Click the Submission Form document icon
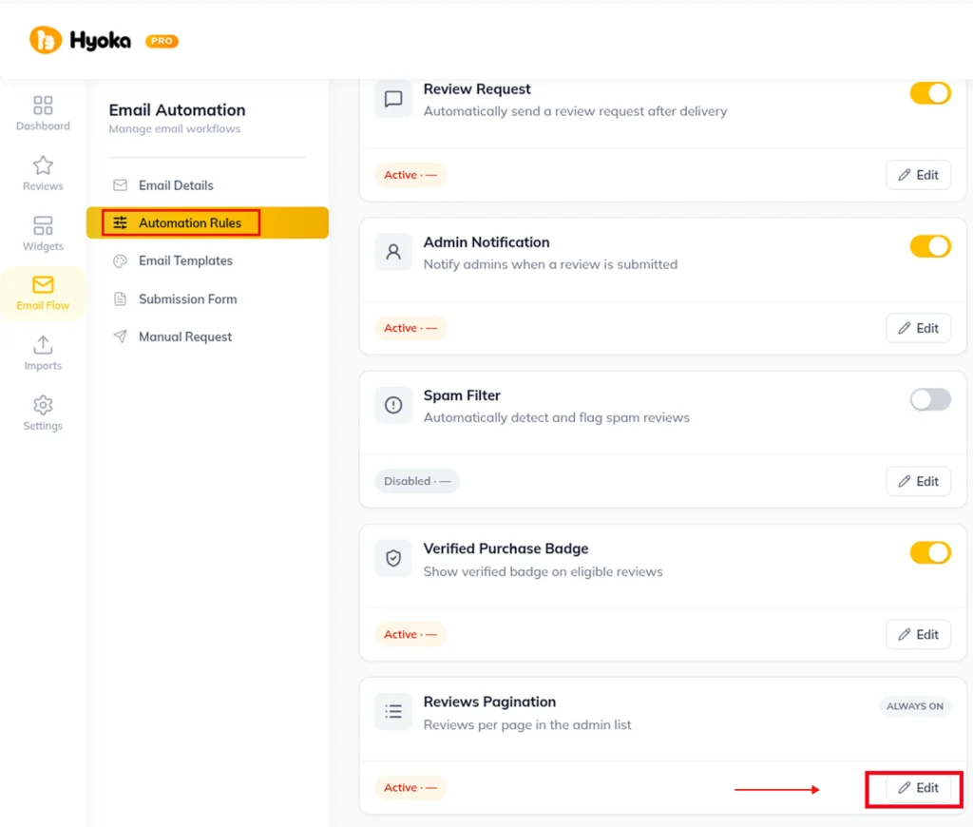The height and width of the screenshot is (827, 973). [x=121, y=298]
